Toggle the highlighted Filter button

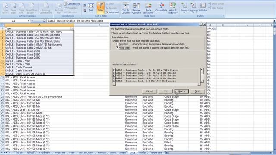(x=100, y=8)
